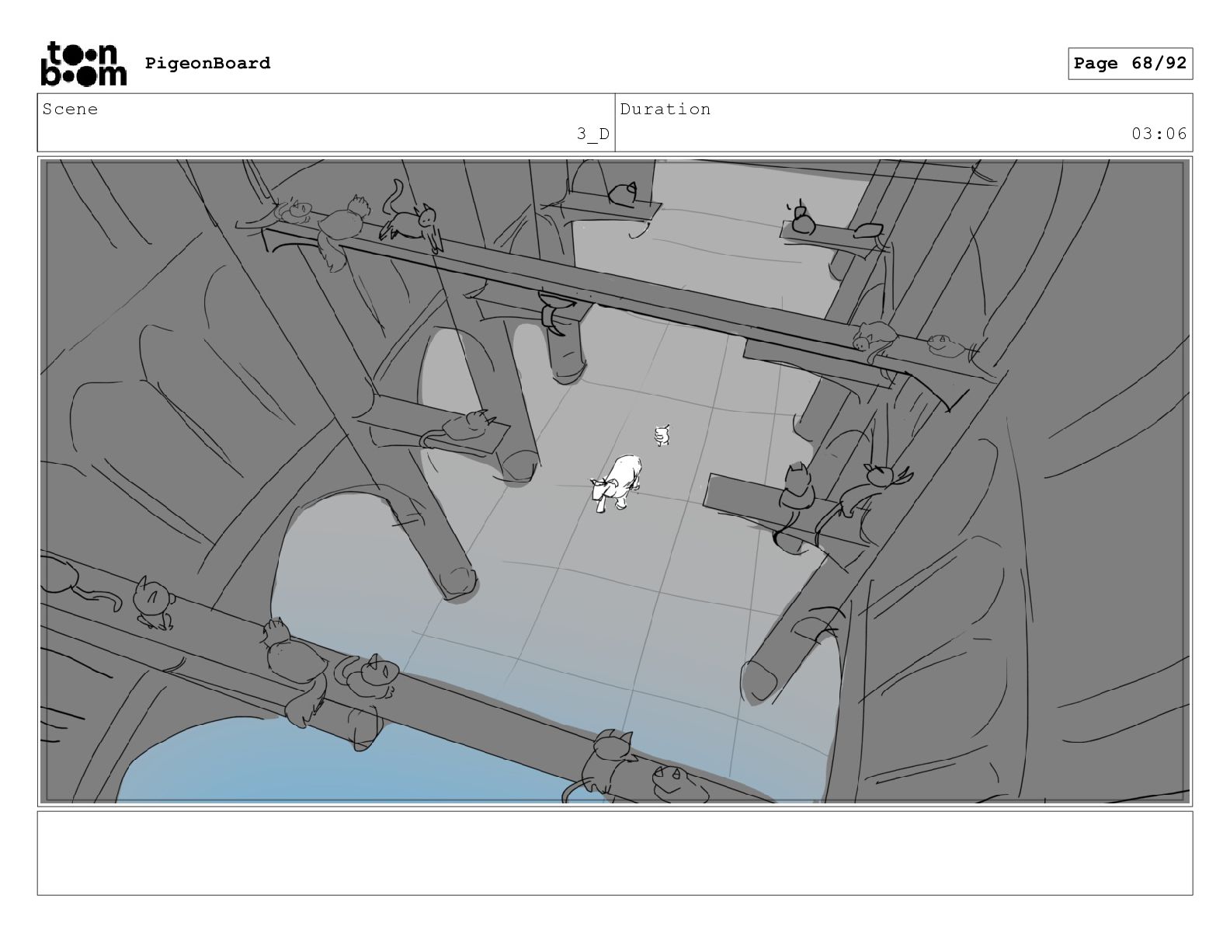Click the empty notes box below the panel
1230x951 pixels.
[x=615, y=853]
